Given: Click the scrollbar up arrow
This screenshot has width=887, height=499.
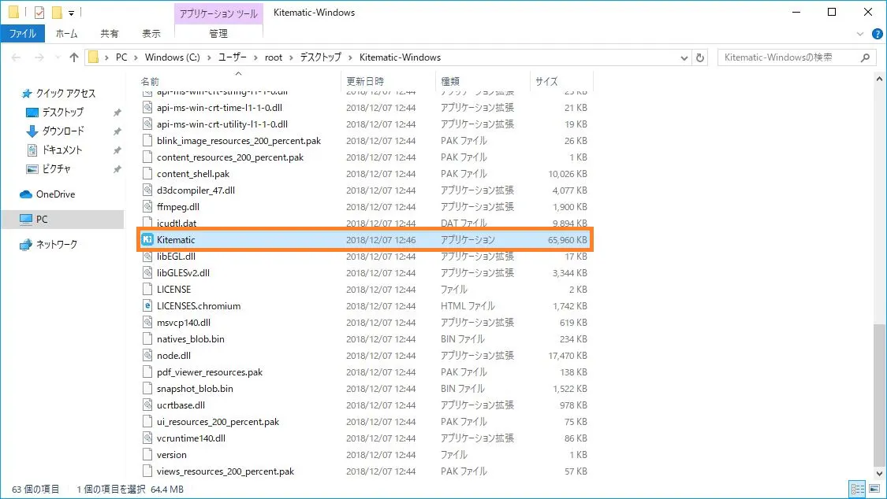Looking at the screenshot, I should (879, 79).
